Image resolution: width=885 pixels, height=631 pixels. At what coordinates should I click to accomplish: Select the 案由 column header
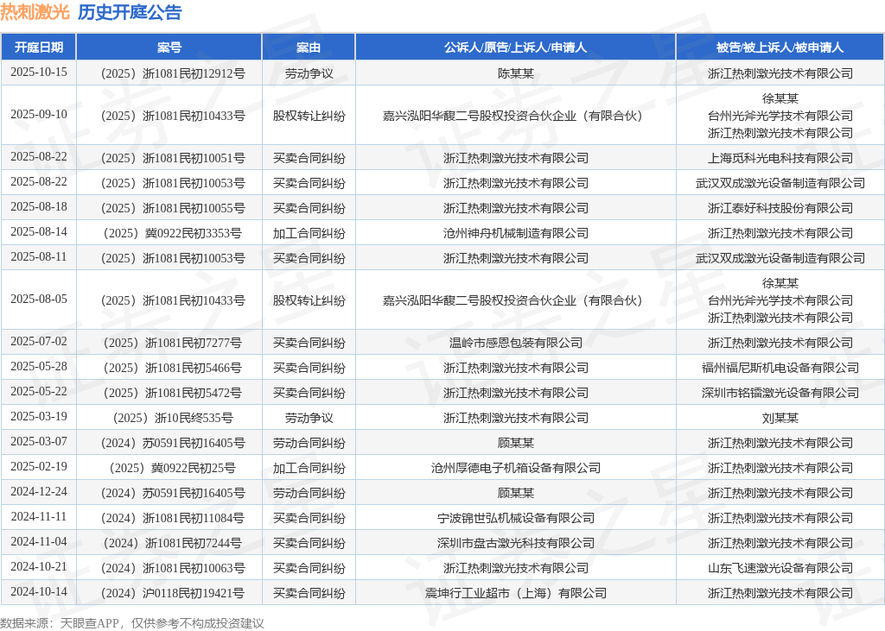(309, 47)
